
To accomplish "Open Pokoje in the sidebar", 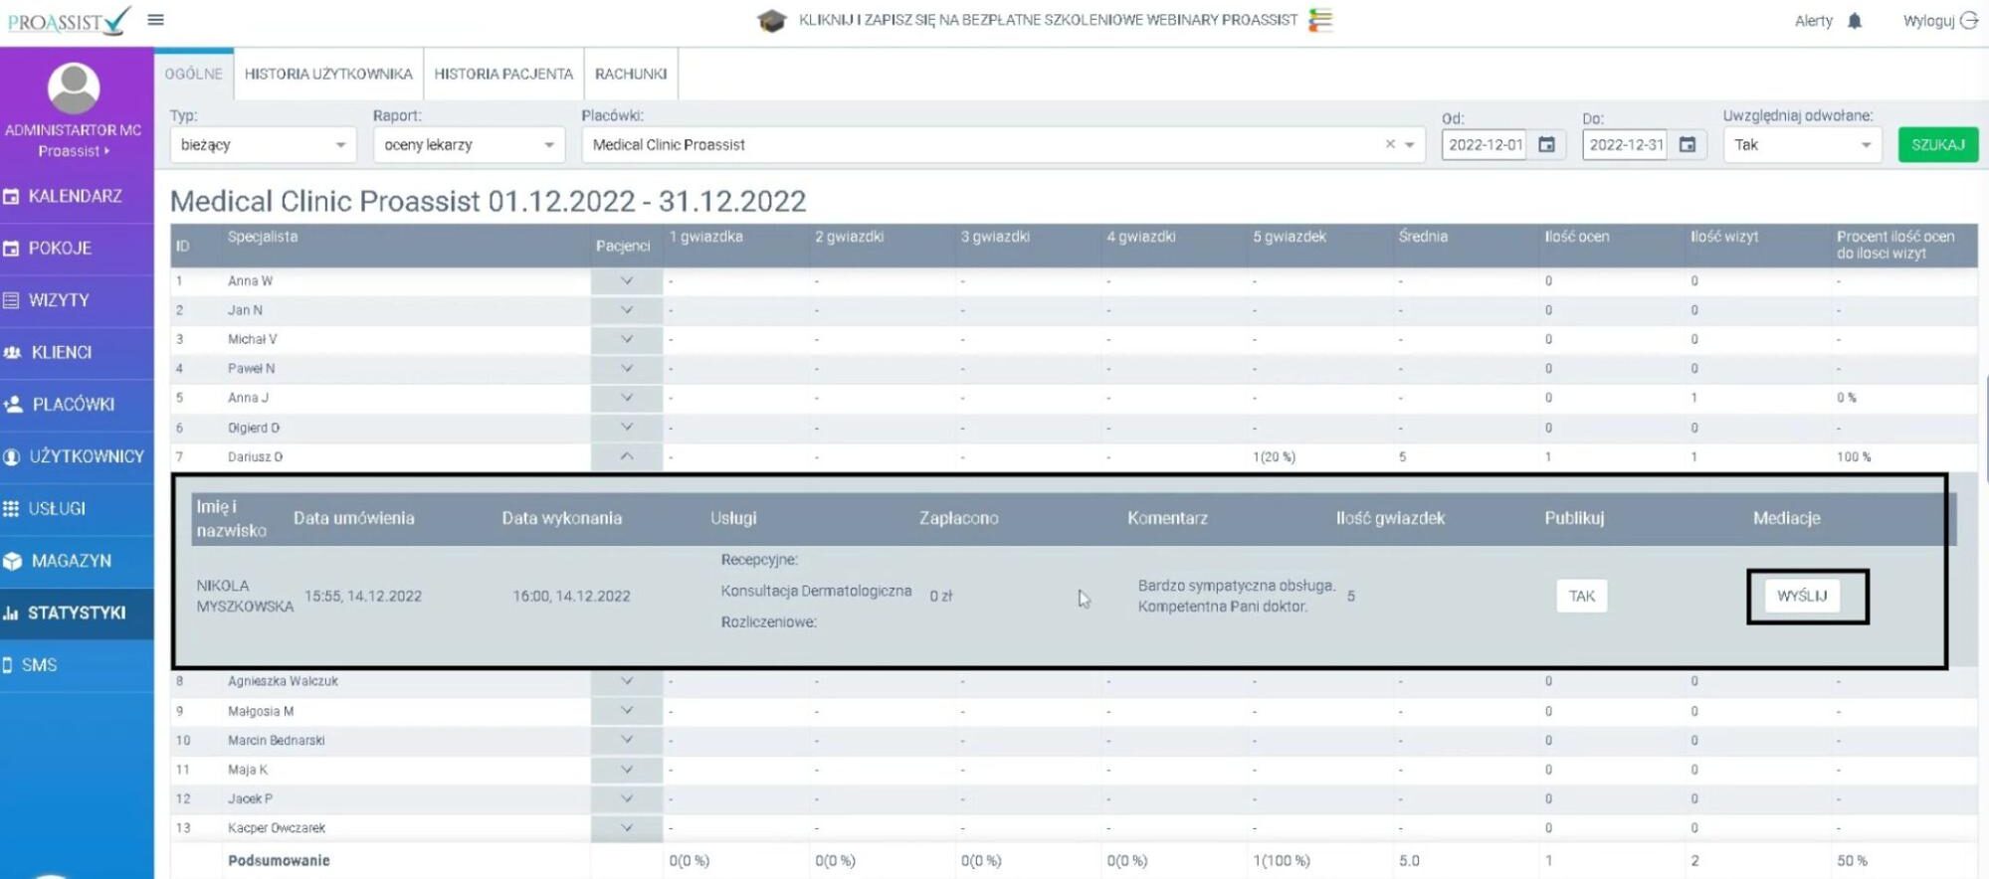I will tap(77, 249).
